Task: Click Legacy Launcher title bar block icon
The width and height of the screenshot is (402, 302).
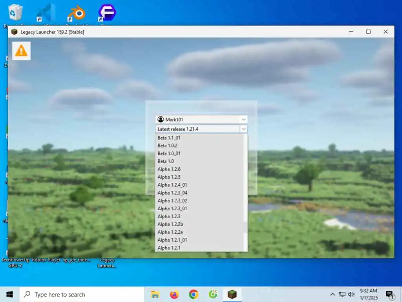Action: pyautogui.click(x=15, y=32)
